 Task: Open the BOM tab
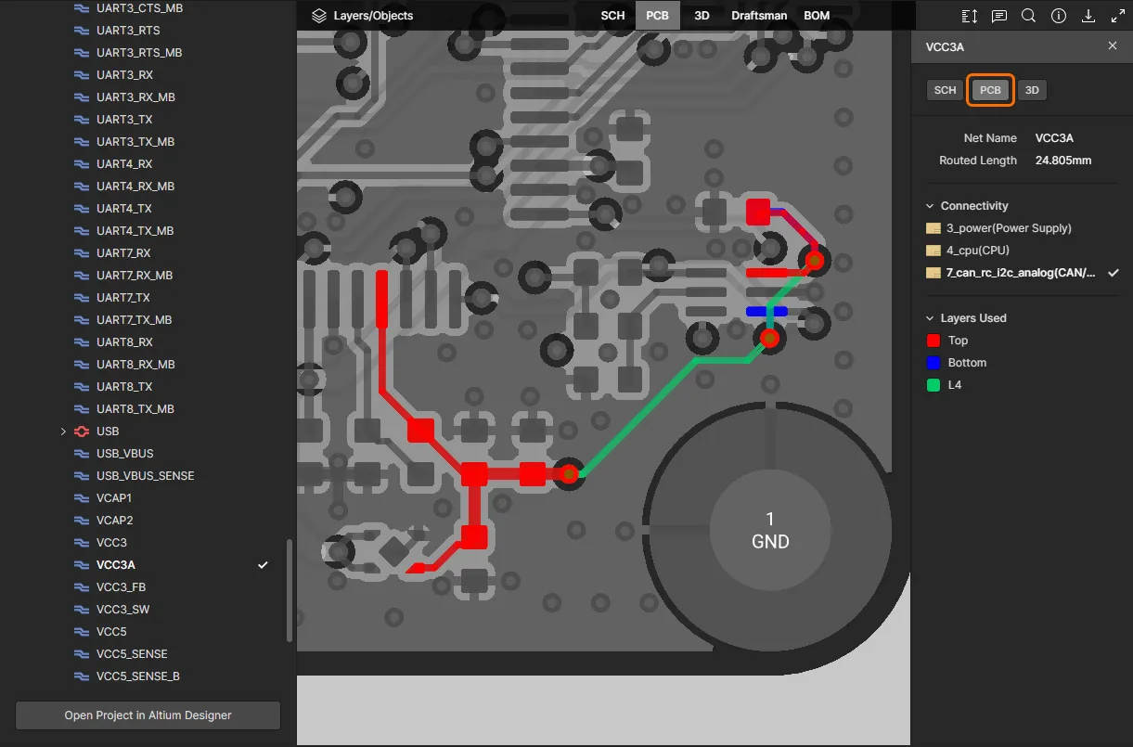click(x=817, y=16)
